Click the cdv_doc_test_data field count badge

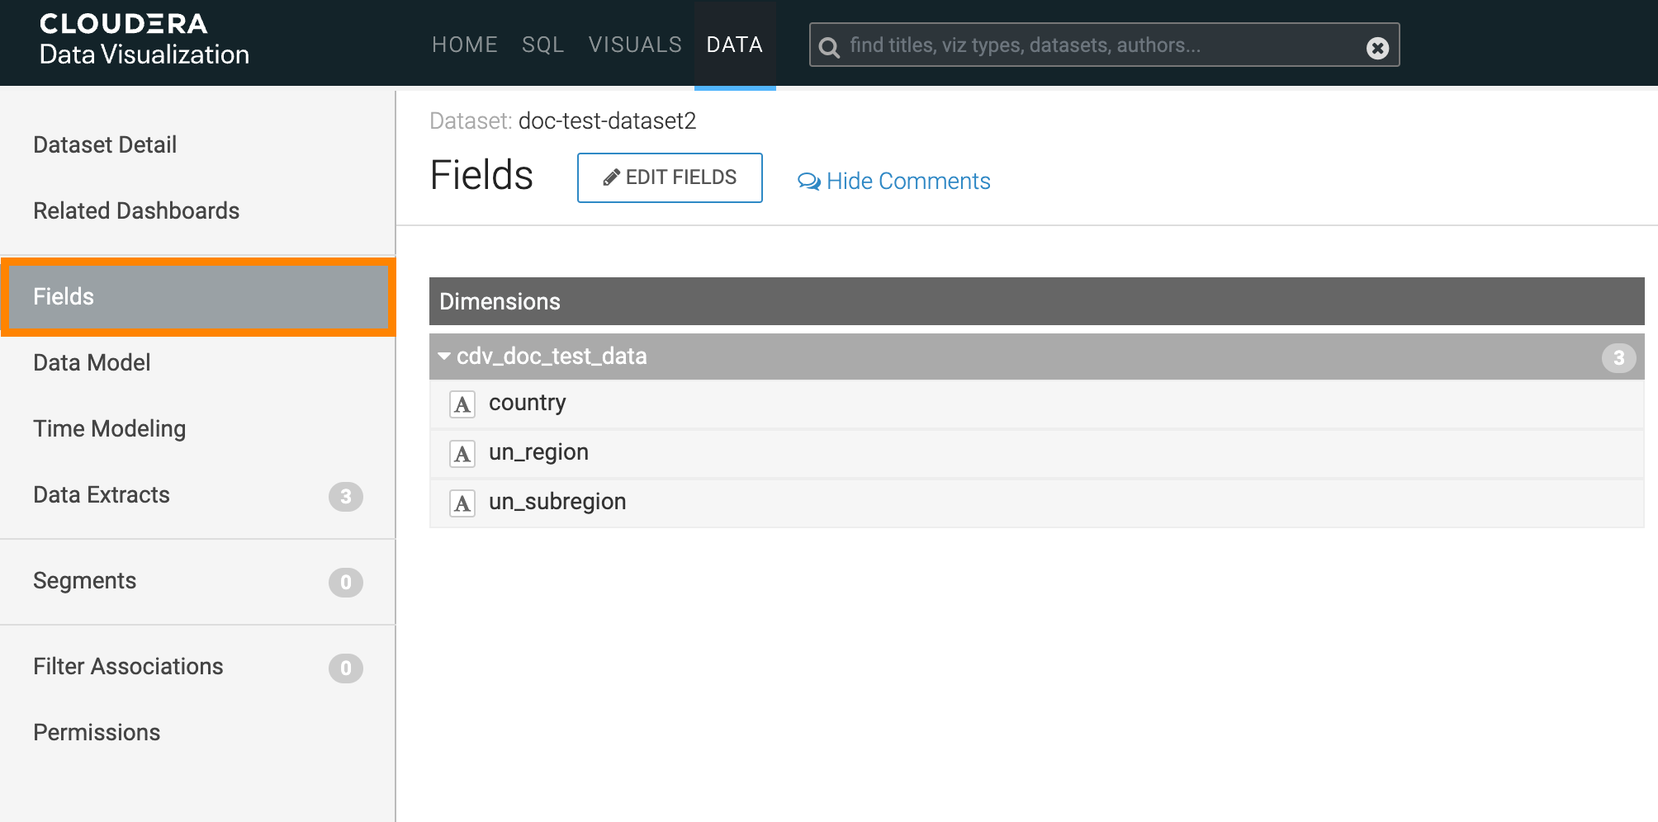pos(1618,357)
